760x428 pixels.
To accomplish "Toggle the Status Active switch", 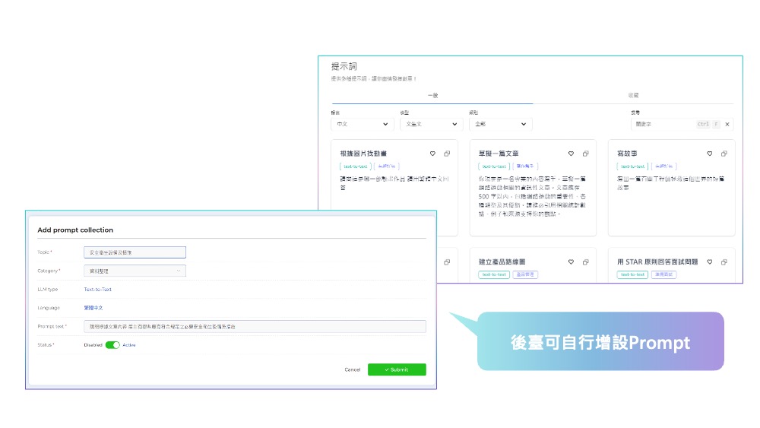I will tap(112, 345).
